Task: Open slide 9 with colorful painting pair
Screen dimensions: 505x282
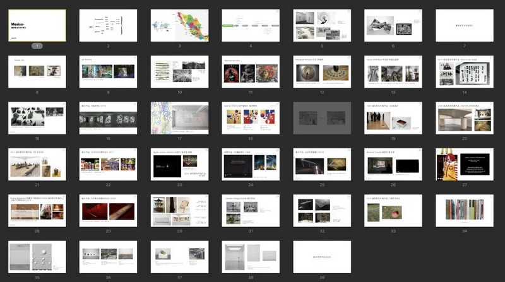Action: 108,71
